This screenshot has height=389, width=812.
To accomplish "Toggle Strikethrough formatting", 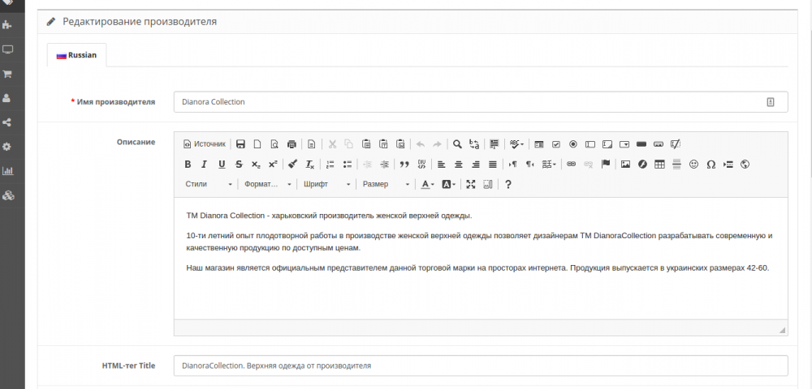I will pos(239,165).
